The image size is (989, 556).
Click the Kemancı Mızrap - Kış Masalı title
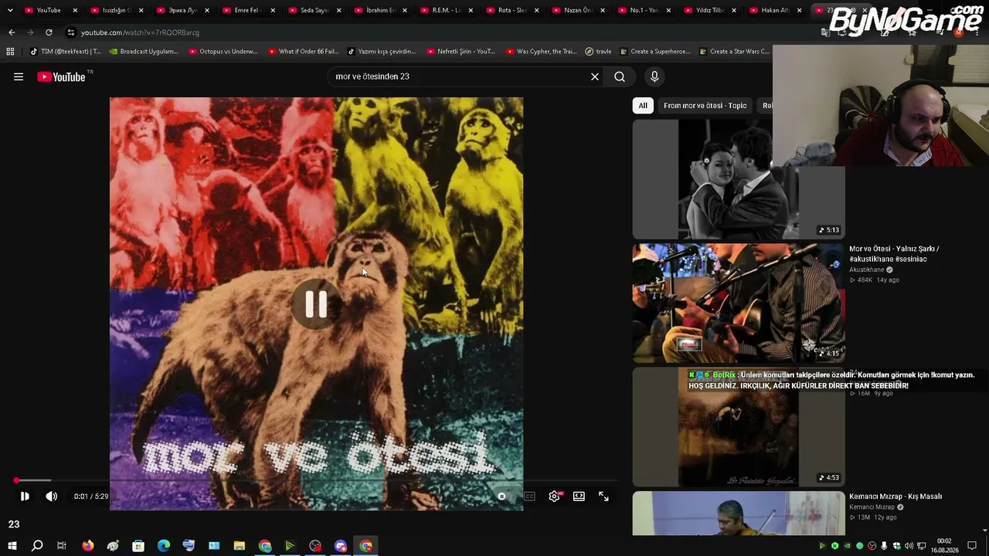[896, 497]
